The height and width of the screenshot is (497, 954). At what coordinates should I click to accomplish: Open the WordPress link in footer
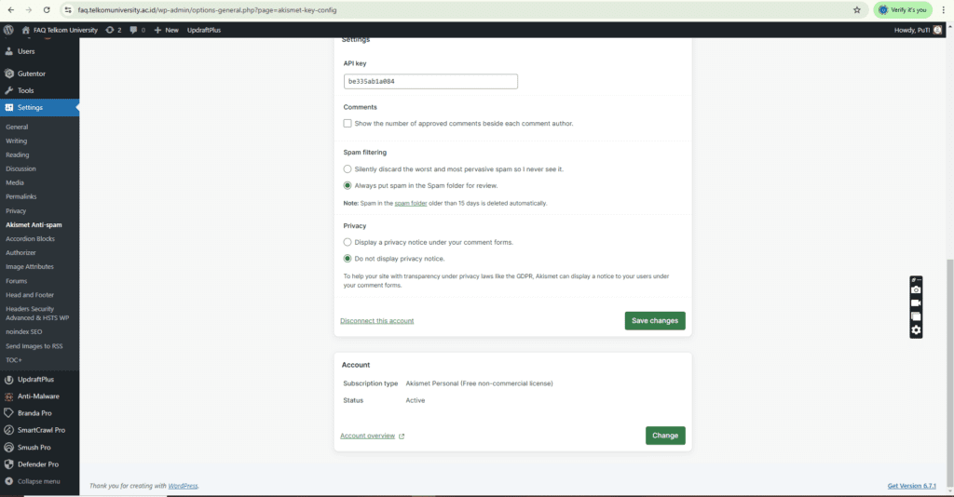point(183,486)
